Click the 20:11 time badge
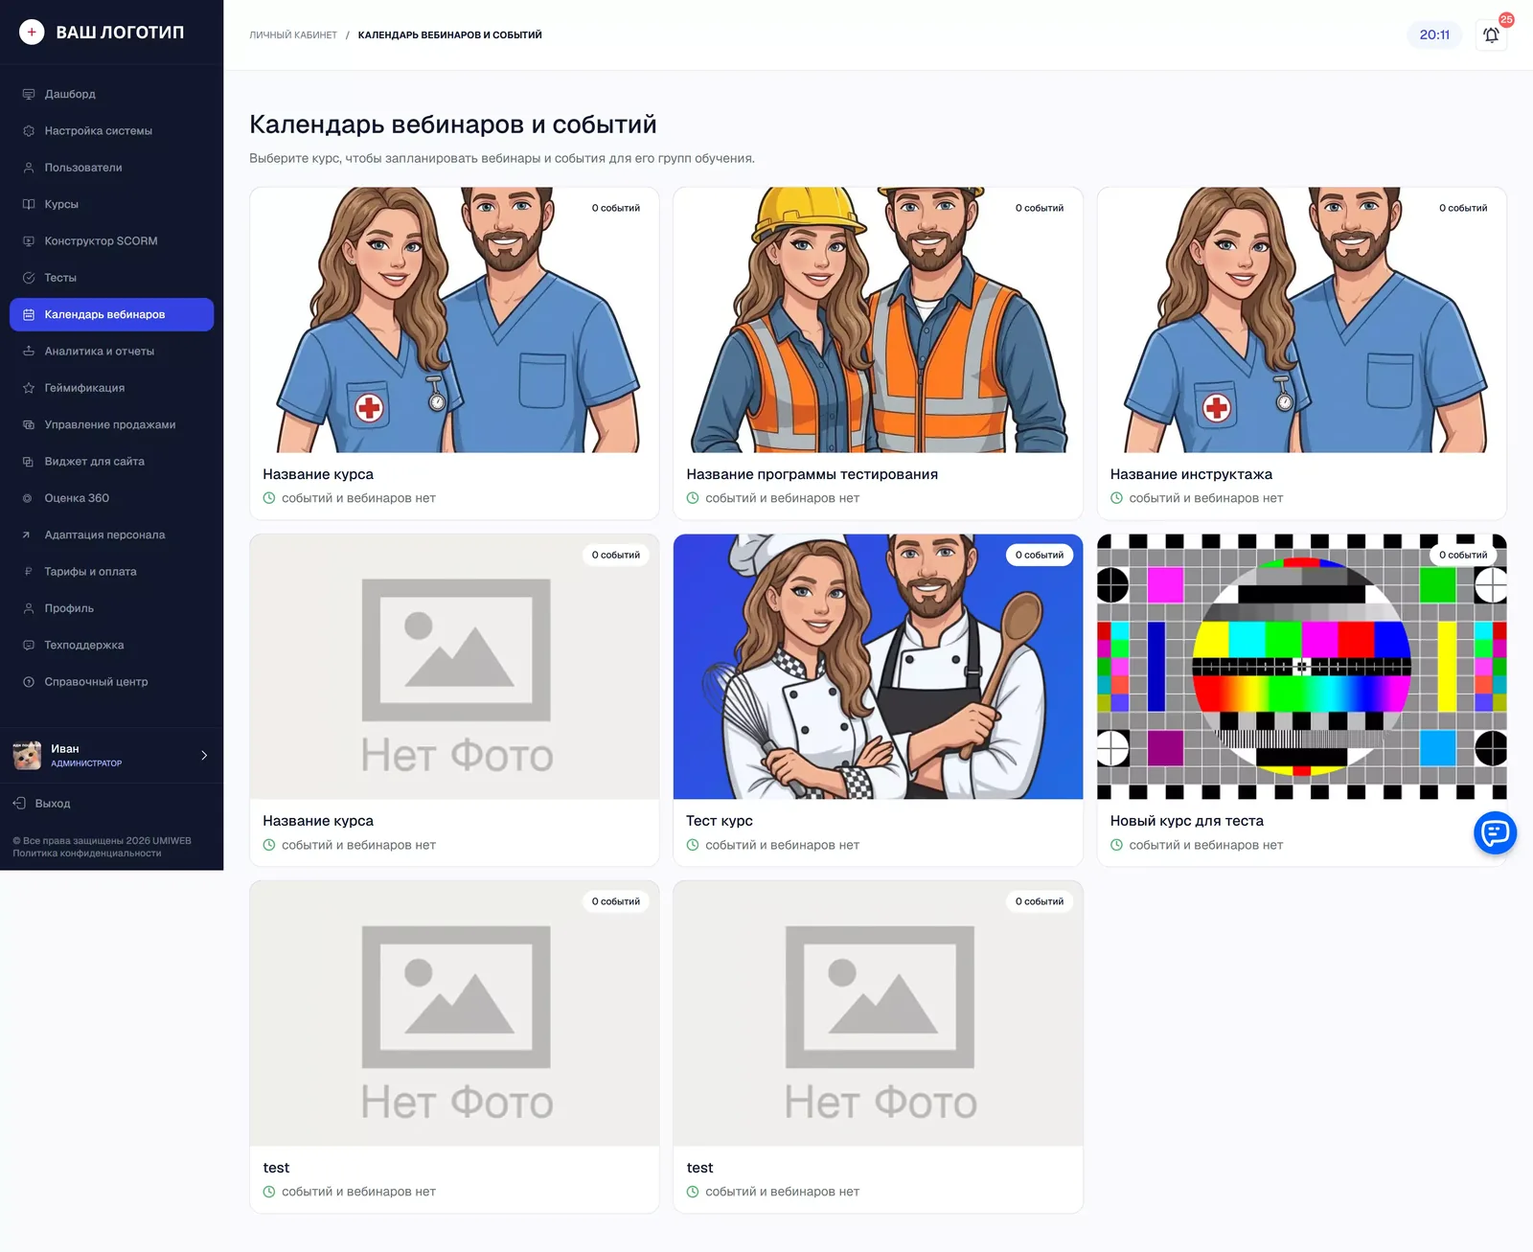Screen dimensions: 1533x1252 click(1434, 34)
